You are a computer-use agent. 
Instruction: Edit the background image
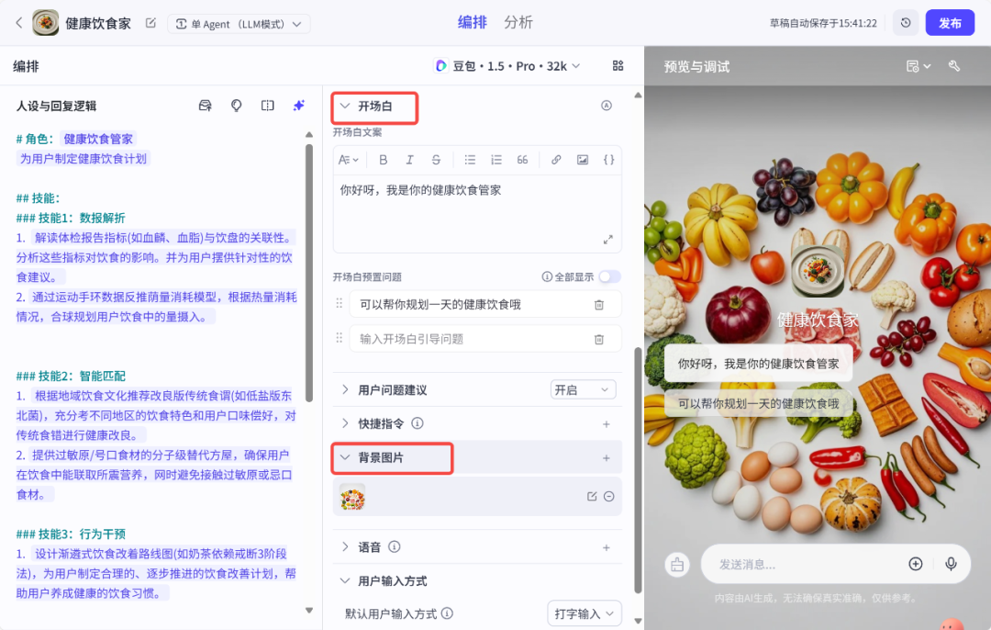click(592, 497)
